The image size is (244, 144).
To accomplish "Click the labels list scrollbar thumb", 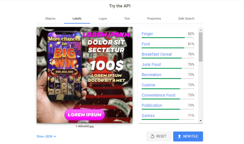I will [x=201, y=47].
